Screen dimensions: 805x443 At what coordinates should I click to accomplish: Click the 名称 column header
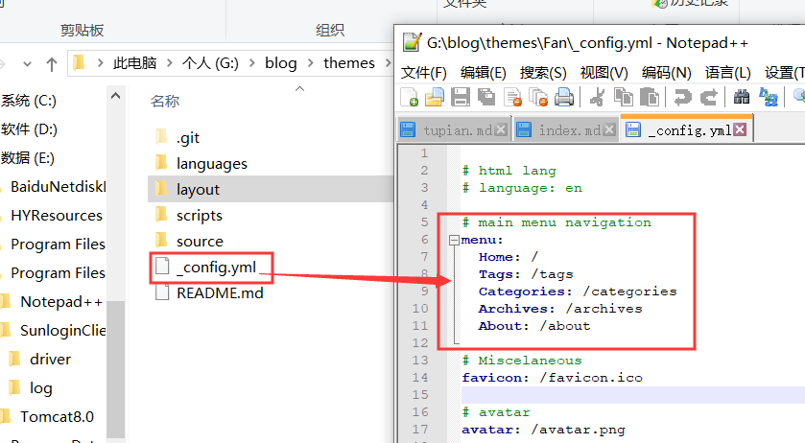165,101
